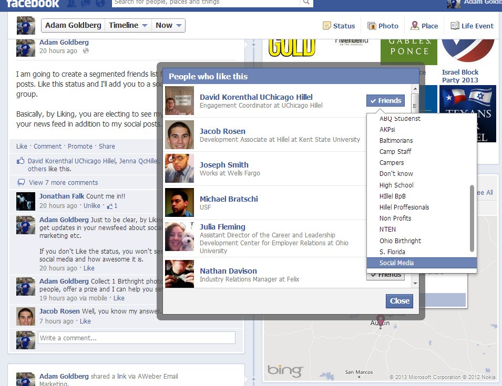502x386 pixels.
Task: Click Share under the status post
Action: 107,146
